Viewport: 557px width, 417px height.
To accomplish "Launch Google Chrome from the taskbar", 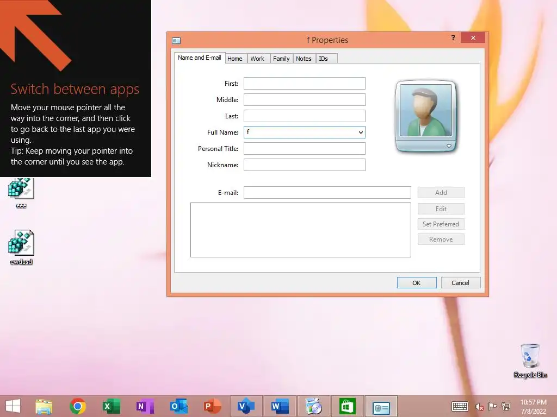I will point(78,406).
